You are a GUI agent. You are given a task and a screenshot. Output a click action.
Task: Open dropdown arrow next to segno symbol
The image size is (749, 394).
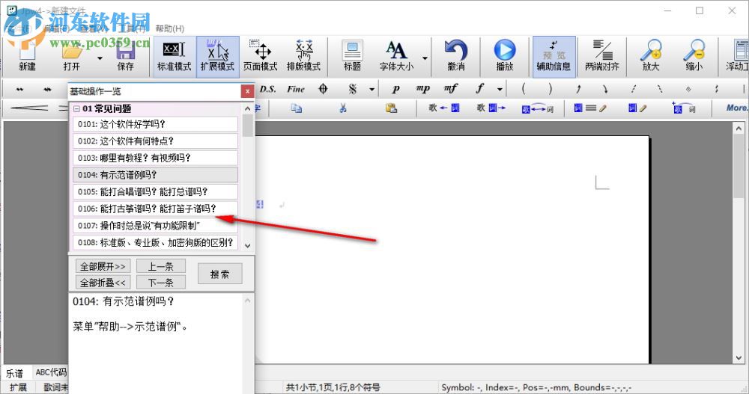(372, 89)
